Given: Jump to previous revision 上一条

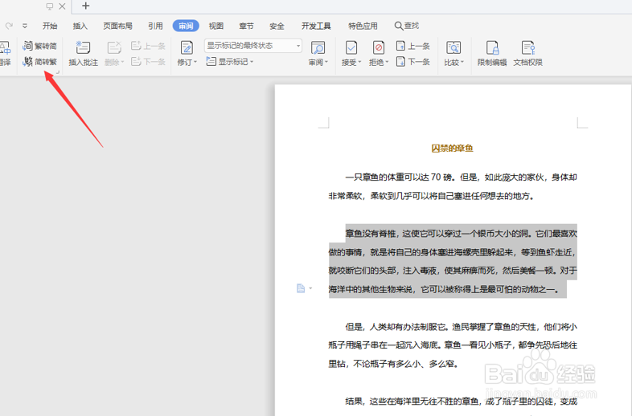Looking at the screenshot, I should [412, 46].
